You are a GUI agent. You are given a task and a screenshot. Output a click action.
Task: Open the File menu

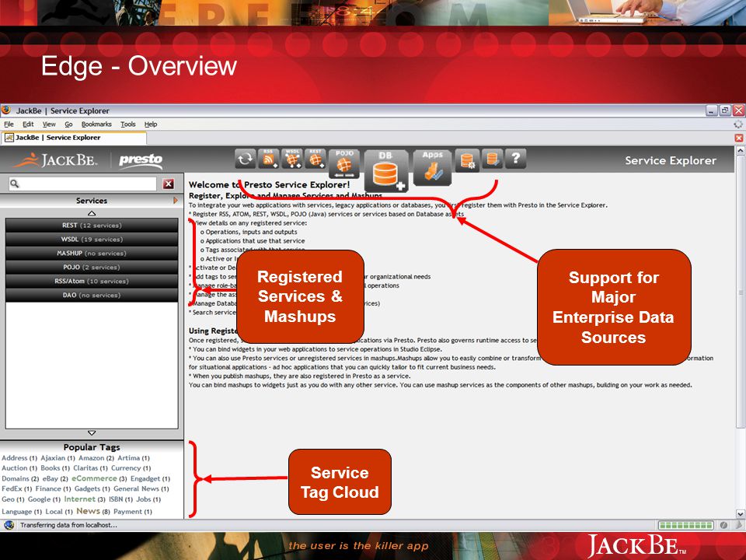pyautogui.click(x=9, y=124)
